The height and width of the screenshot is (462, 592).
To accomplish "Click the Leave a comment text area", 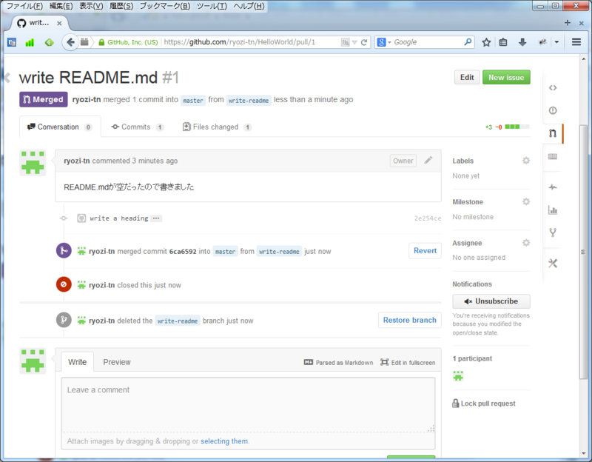I will pos(248,405).
